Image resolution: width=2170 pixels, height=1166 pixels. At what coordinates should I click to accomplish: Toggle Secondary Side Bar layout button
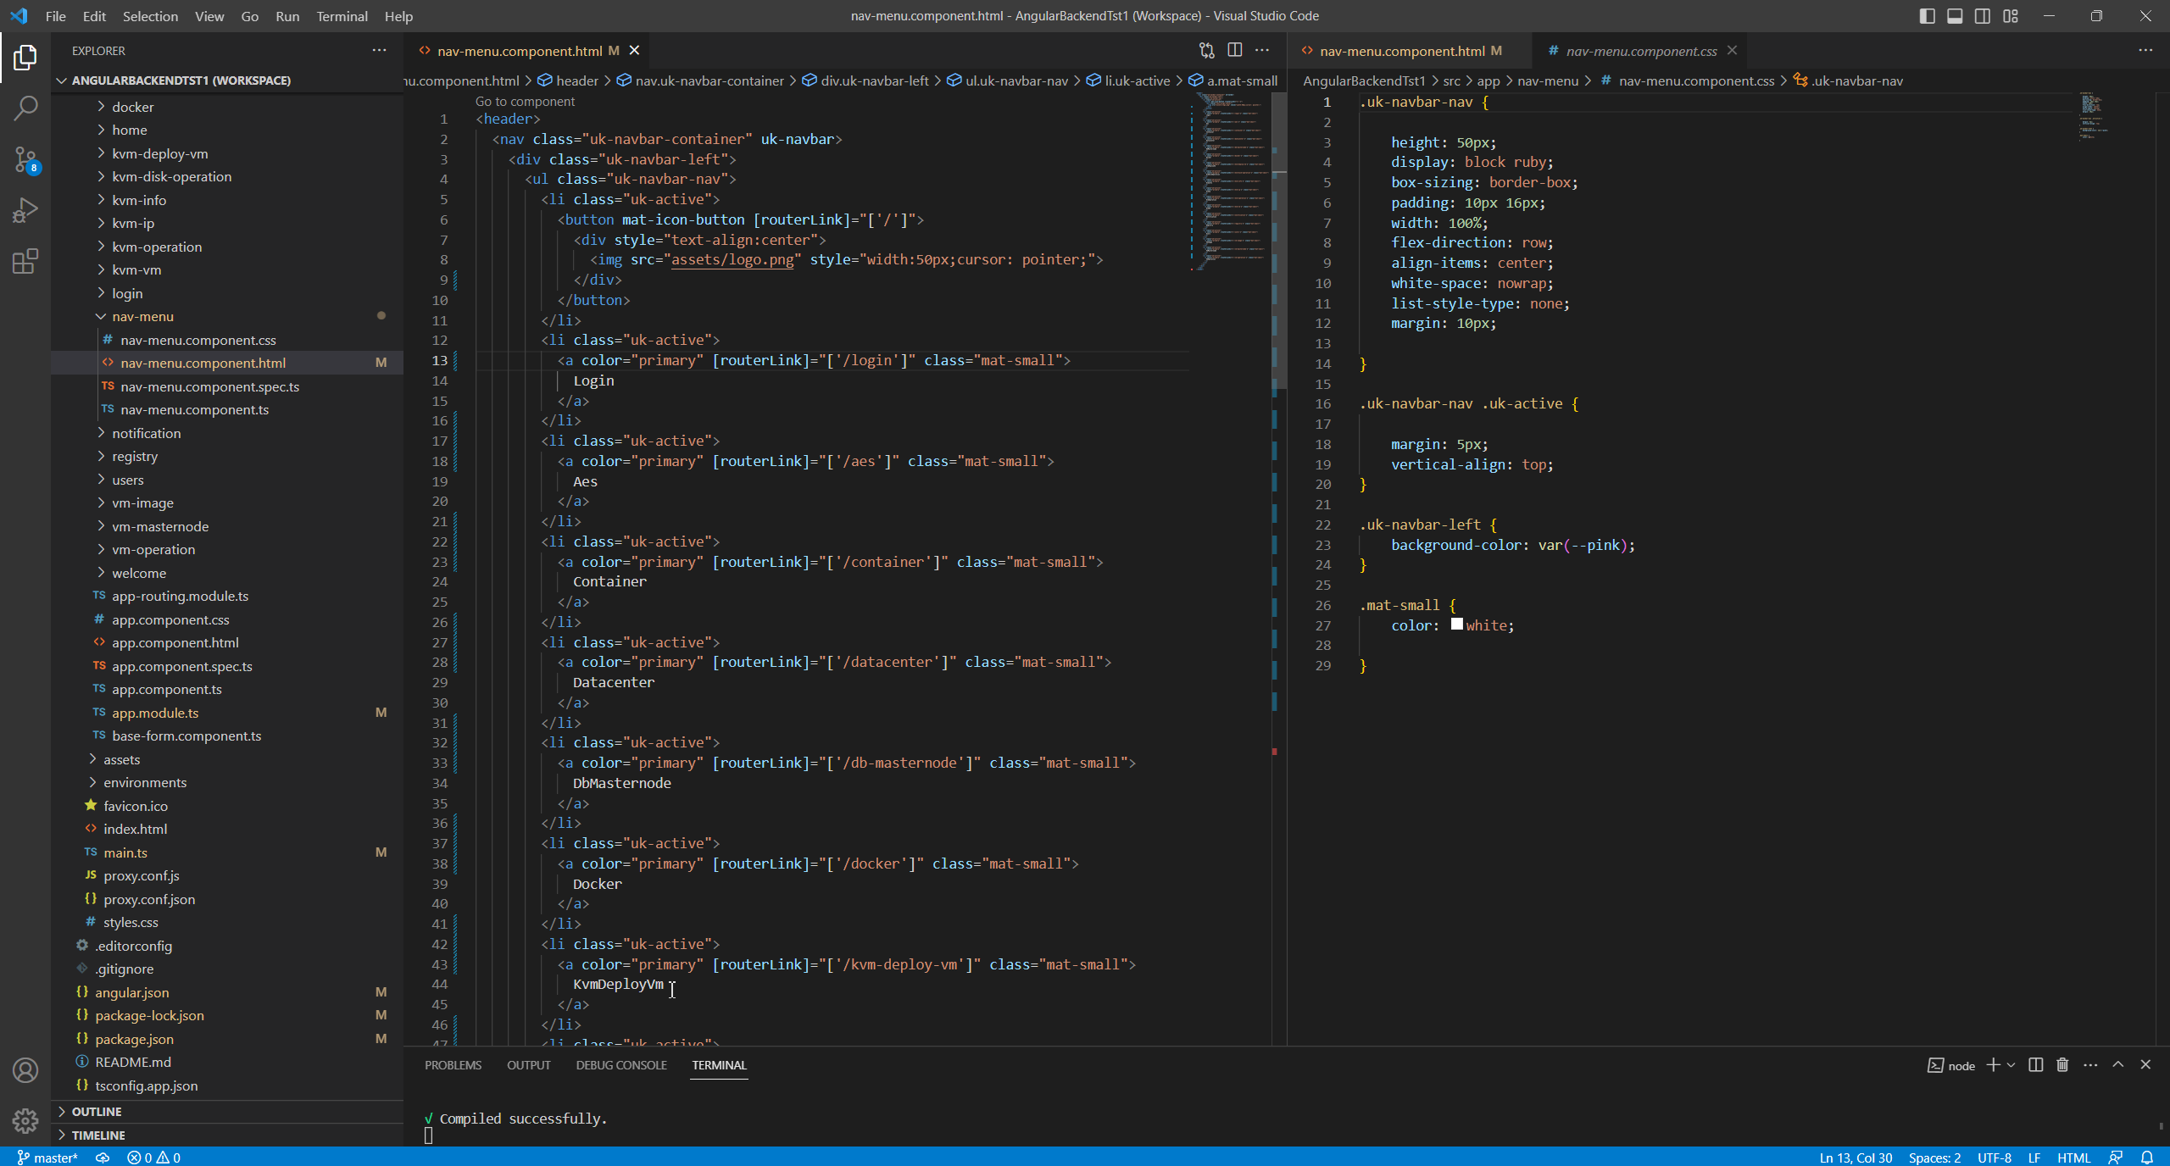click(1982, 16)
